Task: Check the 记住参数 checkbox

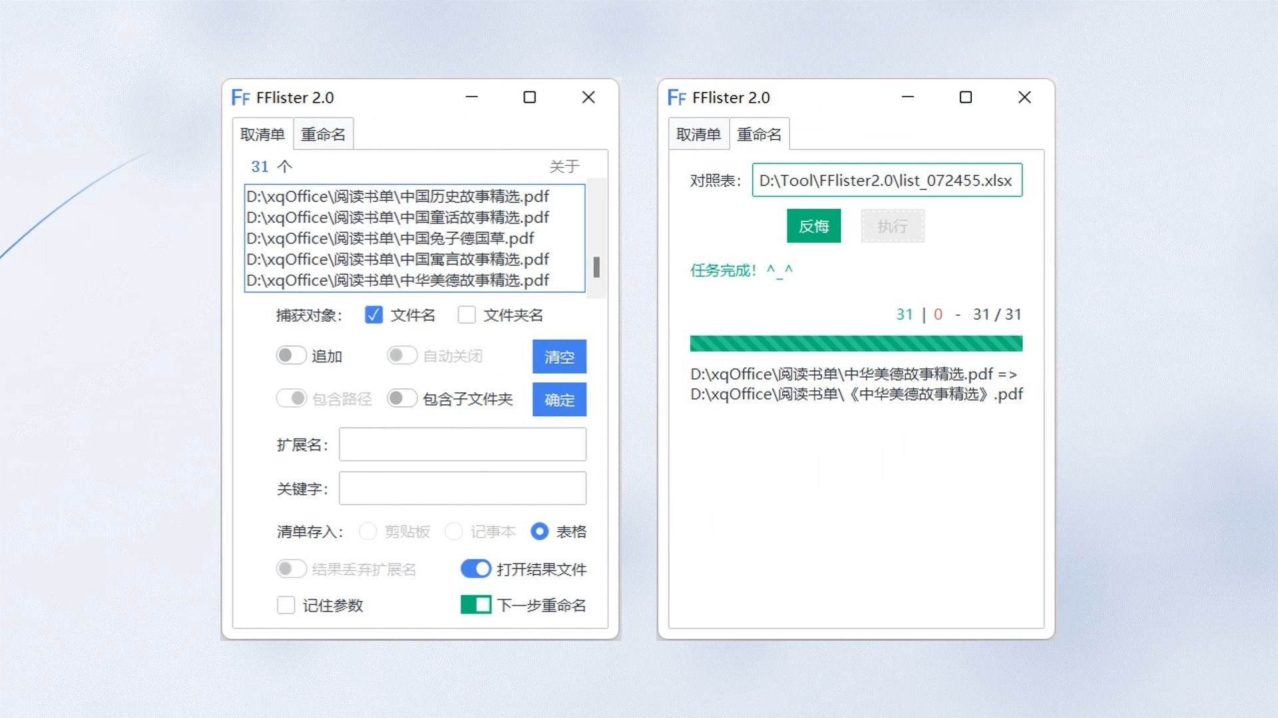Action: click(x=286, y=605)
